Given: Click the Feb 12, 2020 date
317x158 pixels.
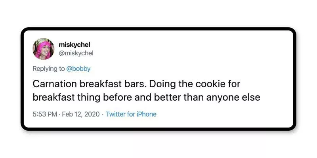Looking at the screenshot, I should pos(80,114).
